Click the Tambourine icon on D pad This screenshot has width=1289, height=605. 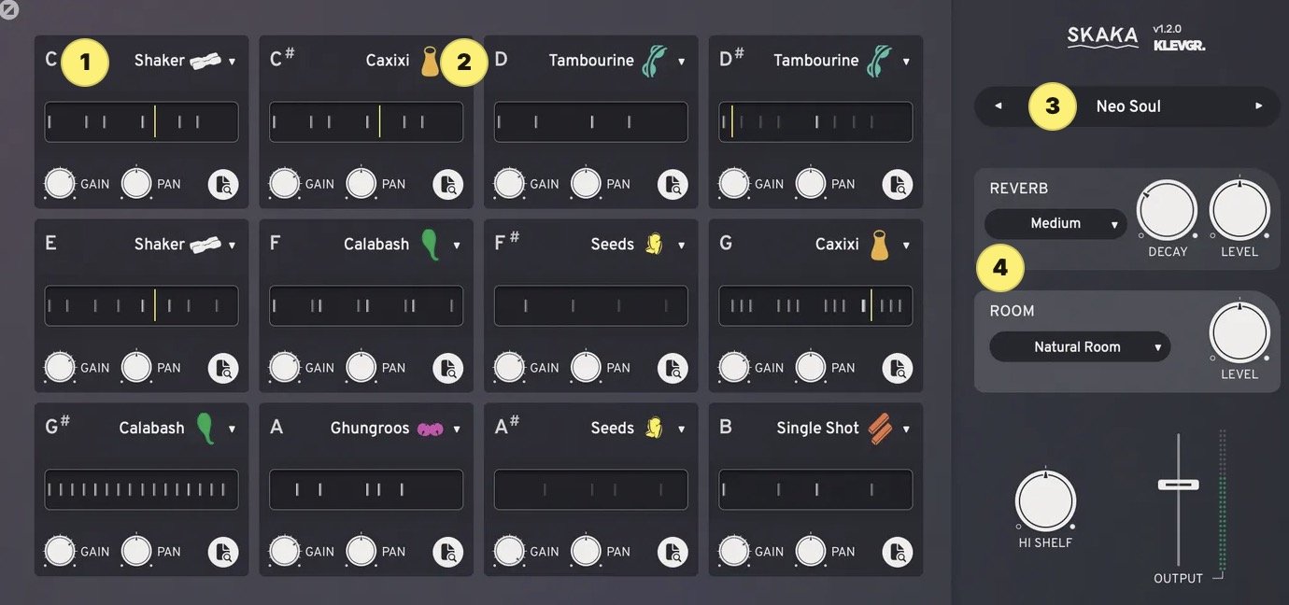click(x=655, y=61)
